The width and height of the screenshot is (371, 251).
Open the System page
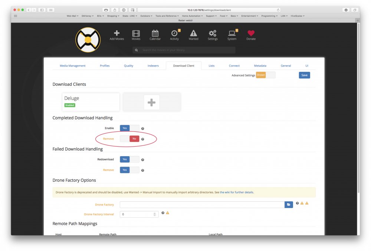(x=232, y=35)
